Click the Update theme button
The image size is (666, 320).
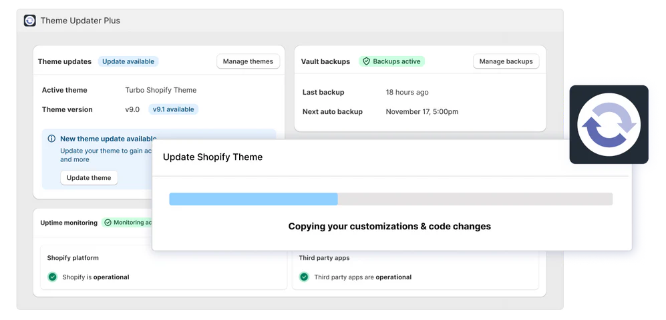tap(89, 178)
